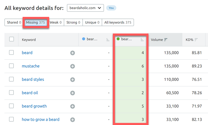Switch to the All keywords tab
208x125 pixels.
click(x=118, y=23)
